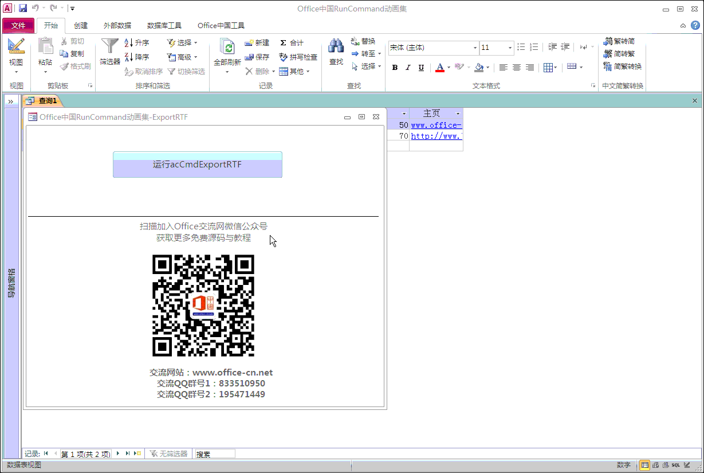Click new blank record button in navigator
The image size is (704, 473).
tap(137, 454)
